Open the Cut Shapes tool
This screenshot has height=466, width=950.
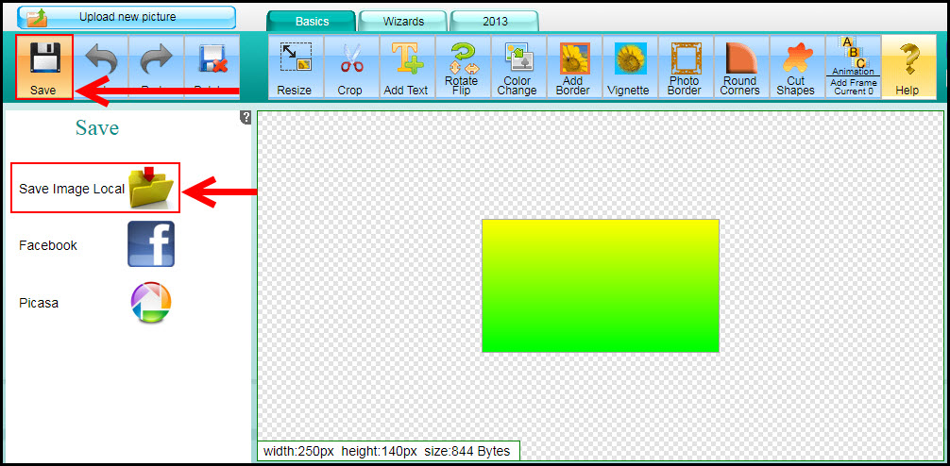pos(796,67)
